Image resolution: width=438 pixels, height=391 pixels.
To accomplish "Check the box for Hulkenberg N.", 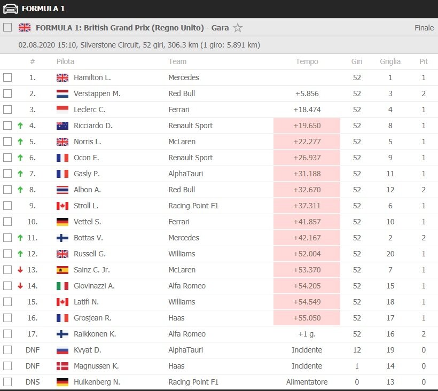I will [x=7, y=382].
